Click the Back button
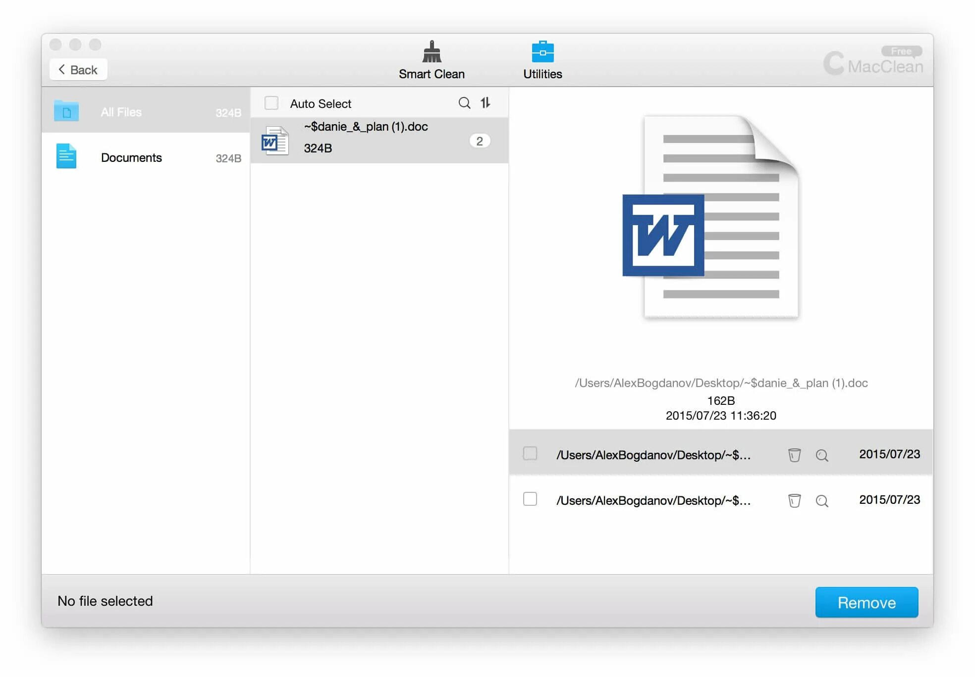This screenshot has height=677, width=975. (x=78, y=70)
